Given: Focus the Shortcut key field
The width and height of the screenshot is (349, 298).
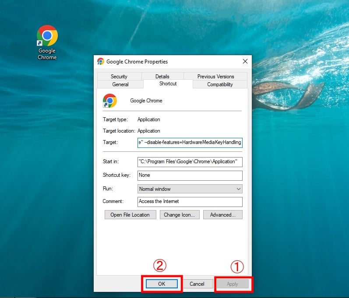Looking at the screenshot, I should [x=190, y=175].
